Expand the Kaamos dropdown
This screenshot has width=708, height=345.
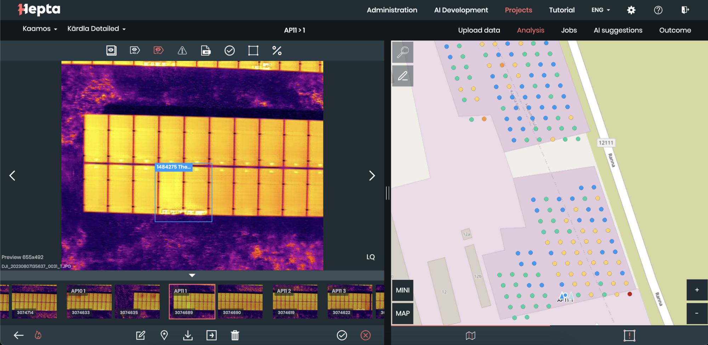40,29
